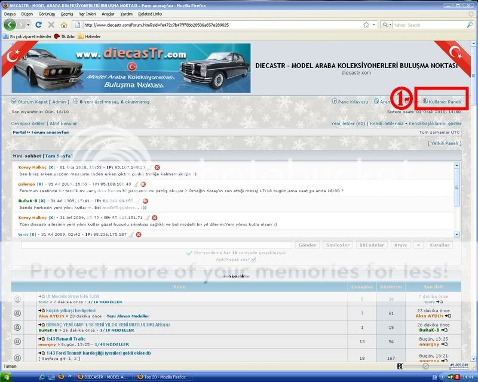The height and width of the screenshot is (382, 478).
Task: Click the Gönder button
Action: 307,245
